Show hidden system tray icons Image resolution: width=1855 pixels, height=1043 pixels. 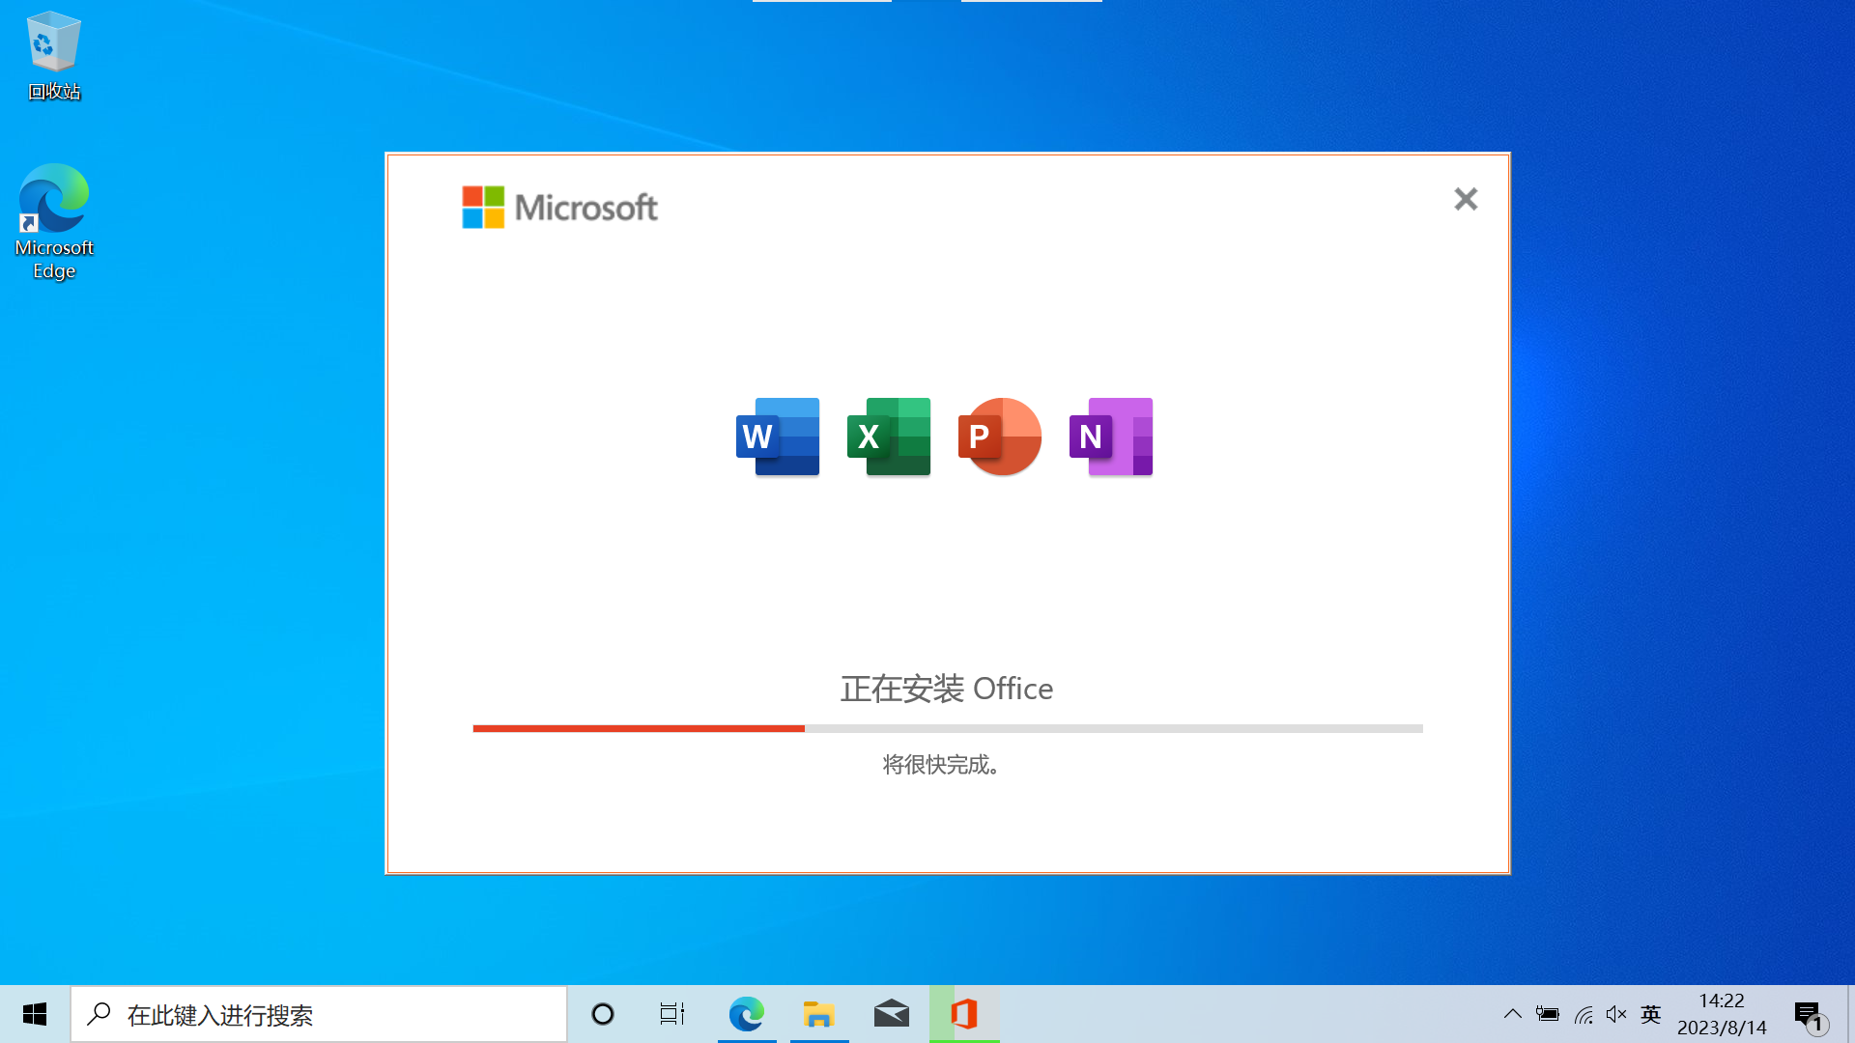1513,1014
